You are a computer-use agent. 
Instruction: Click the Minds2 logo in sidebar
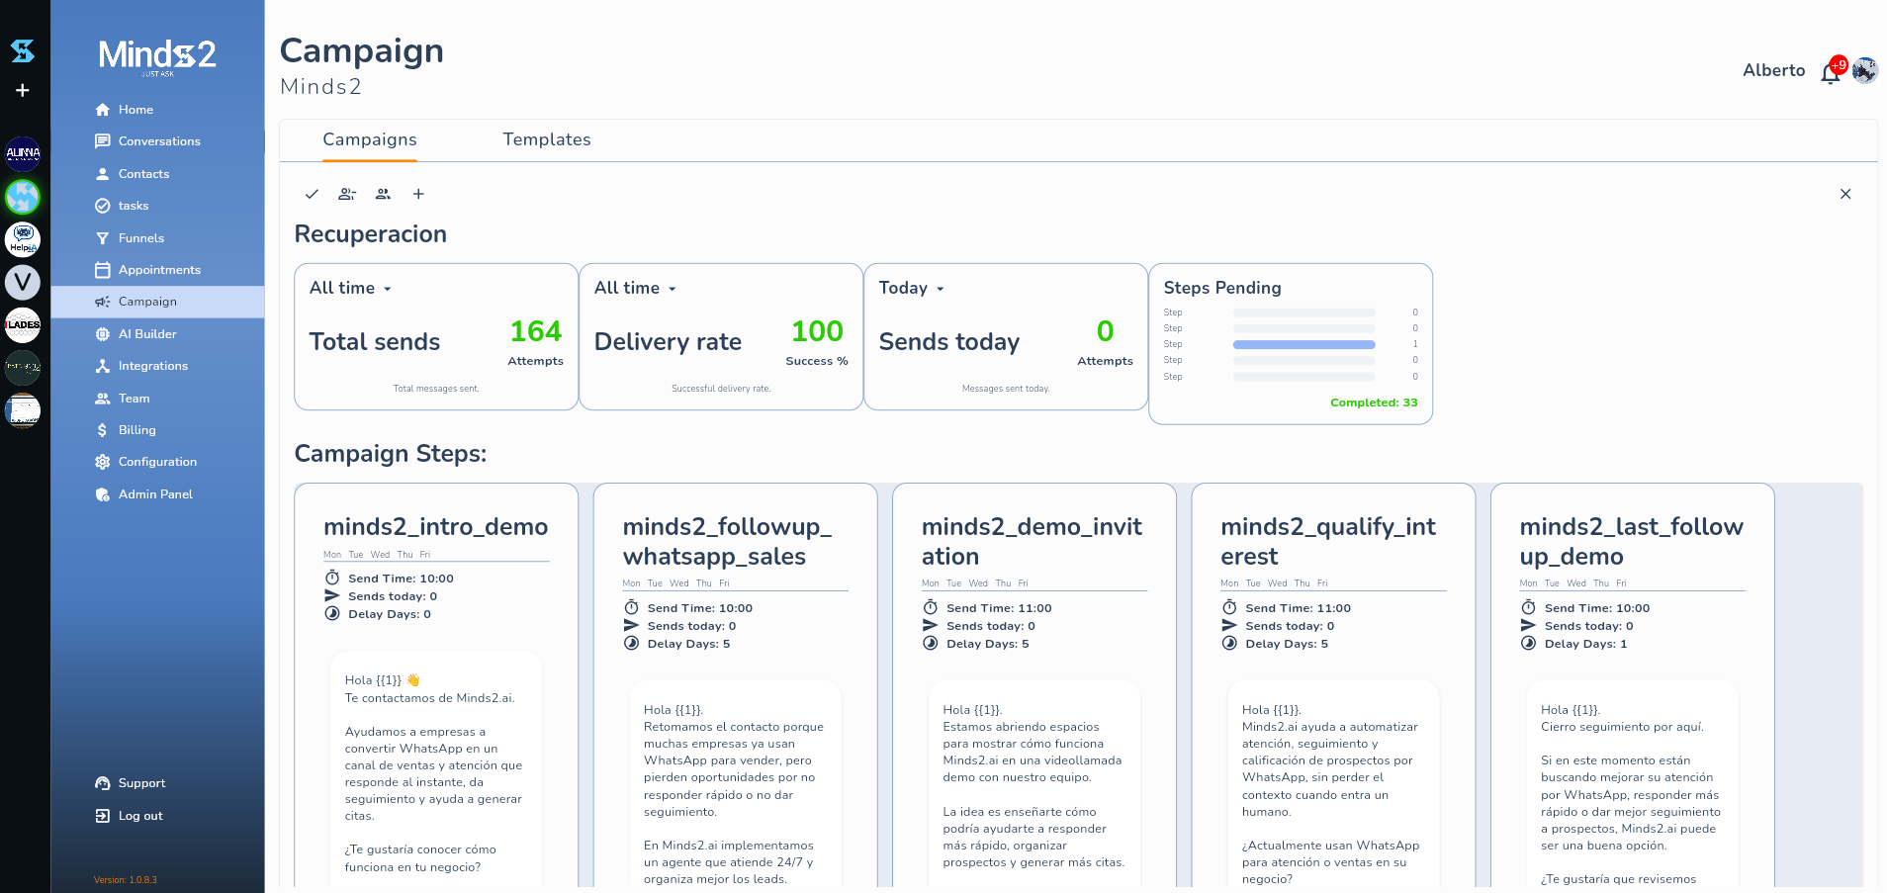click(157, 55)
